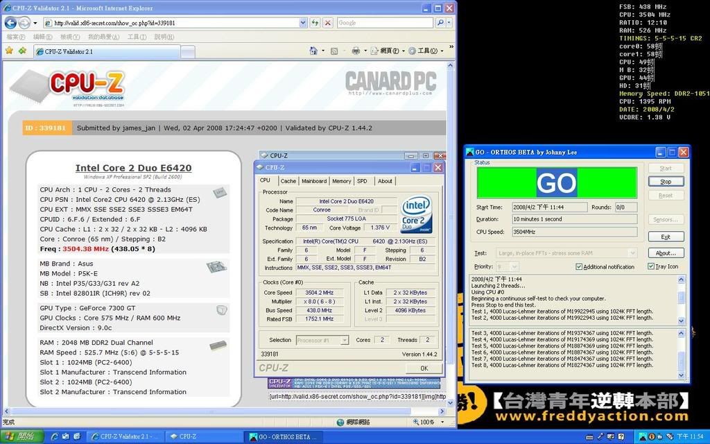Click the ORTHOS upper log scrollbar
710x444 pixels.
pos(681,300)
